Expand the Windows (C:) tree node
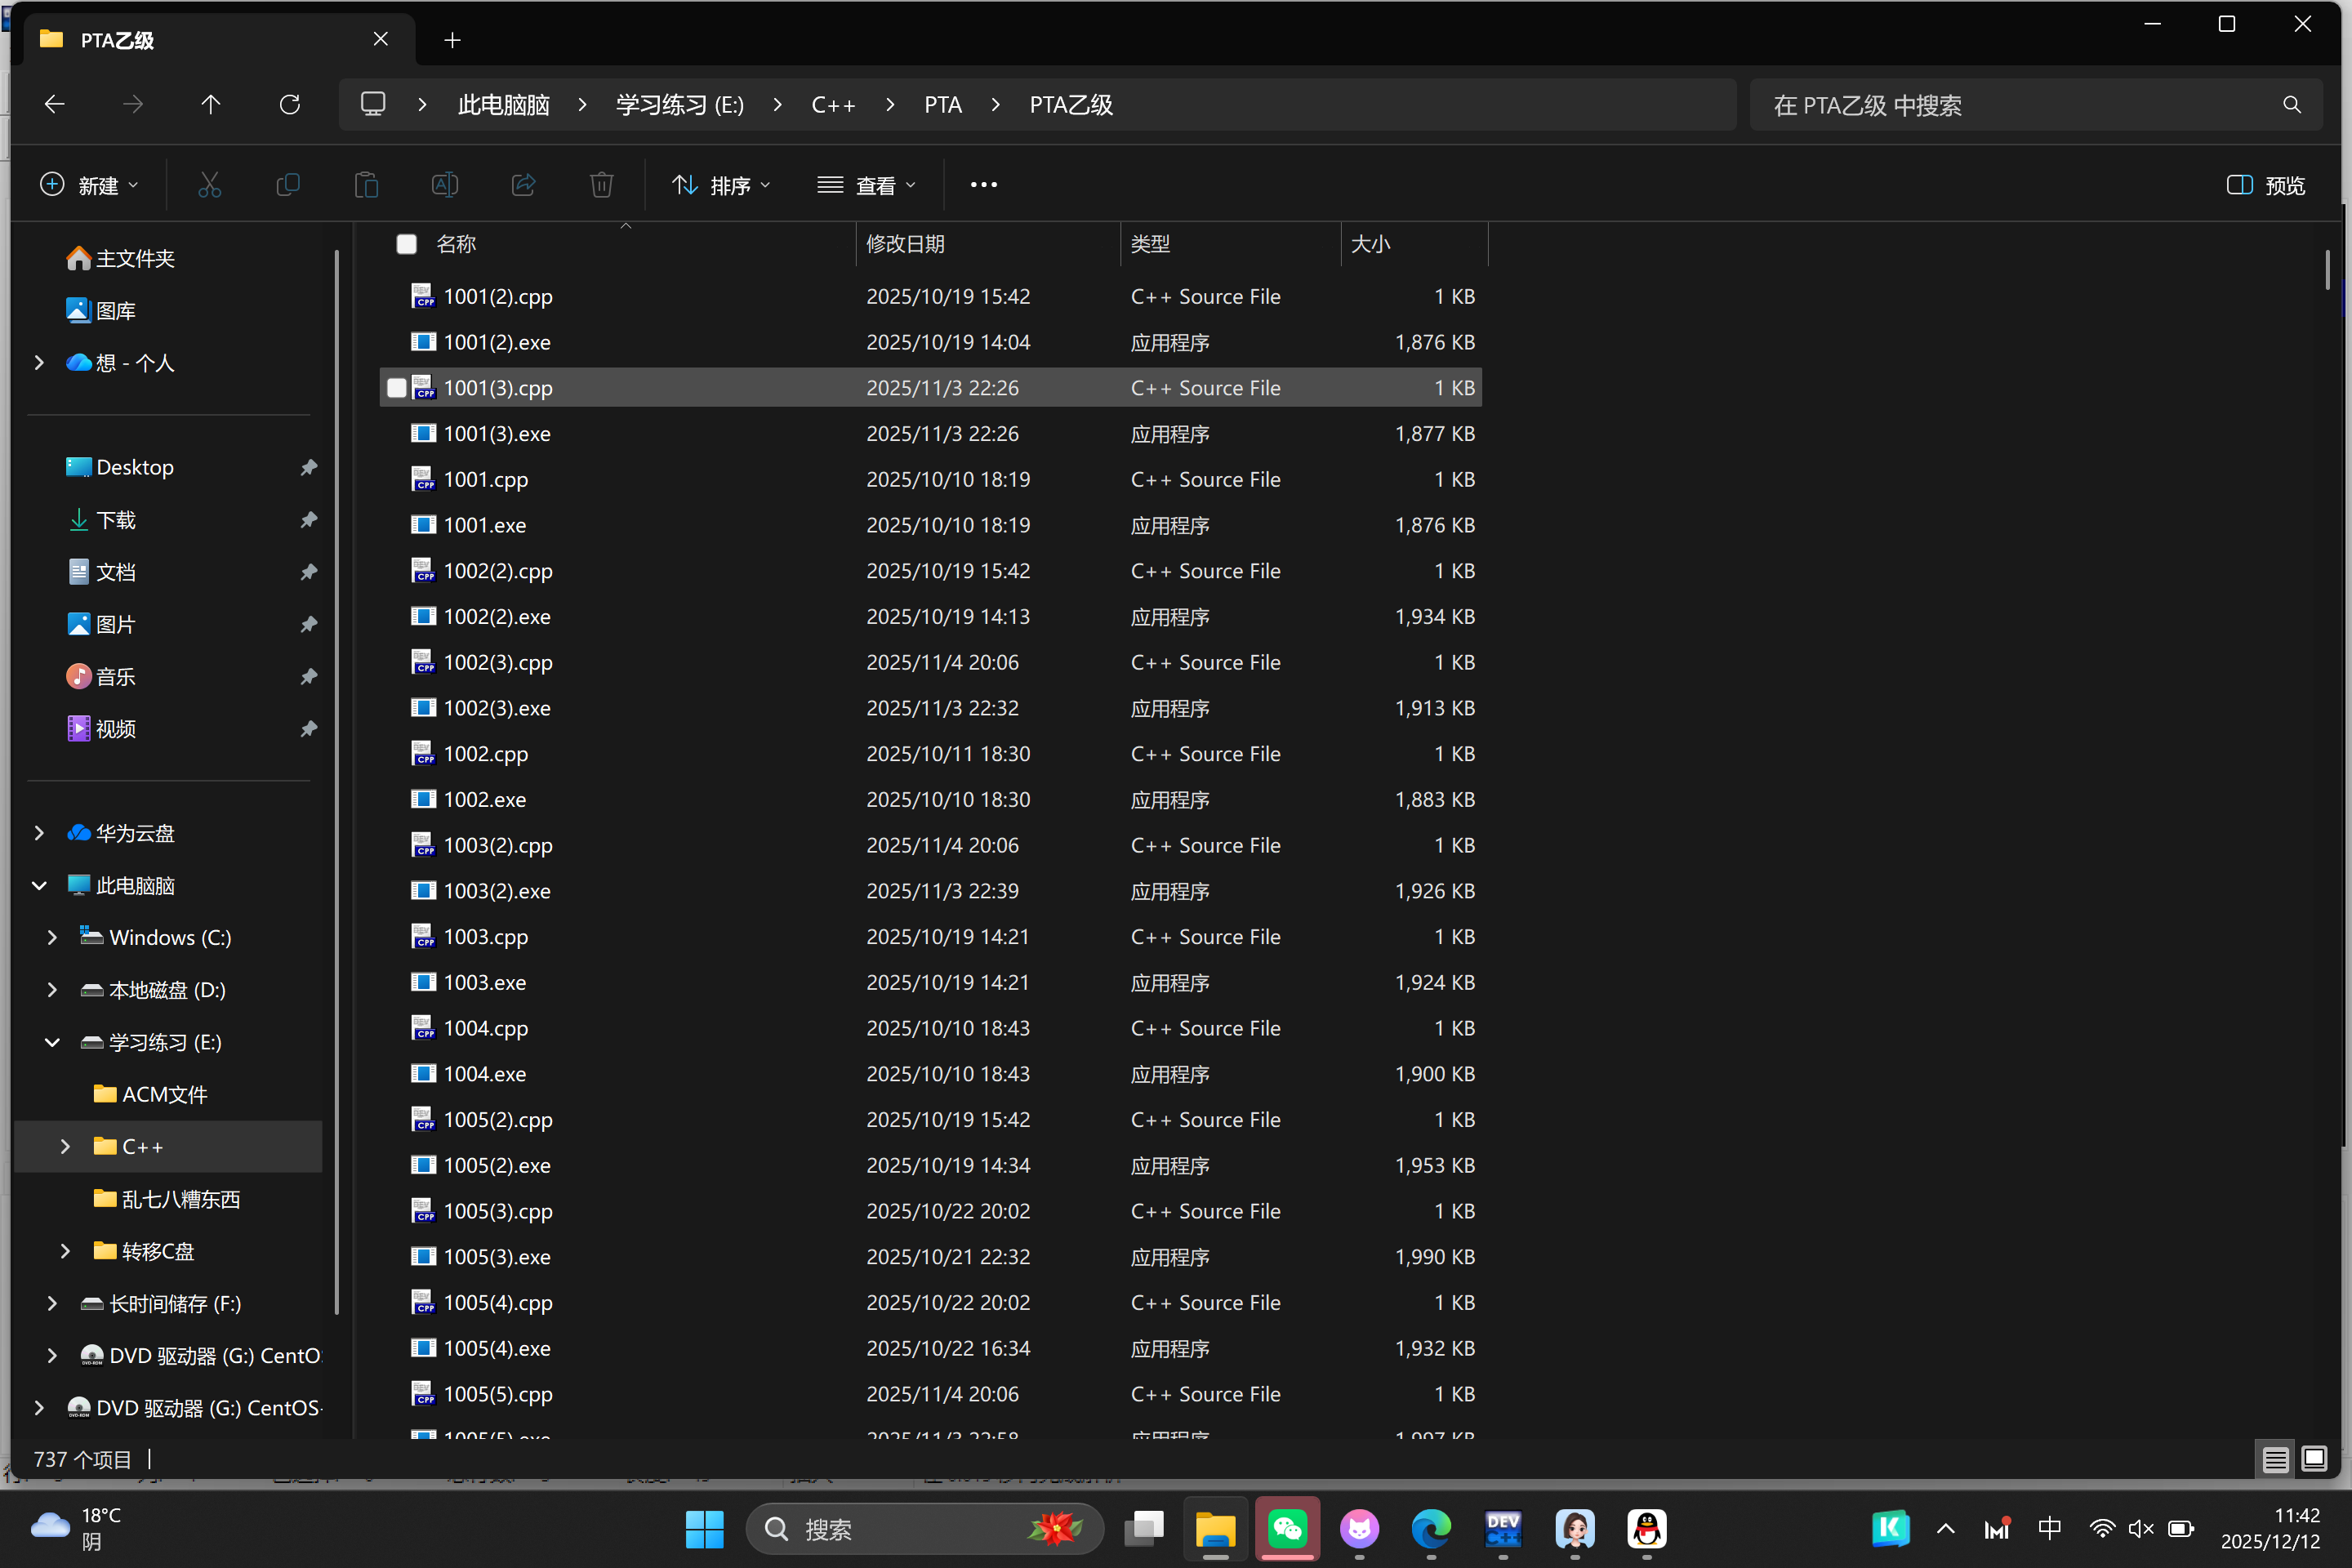Image resolution: width=2352 pixels, height=1568 pixels. pos(52,937)
